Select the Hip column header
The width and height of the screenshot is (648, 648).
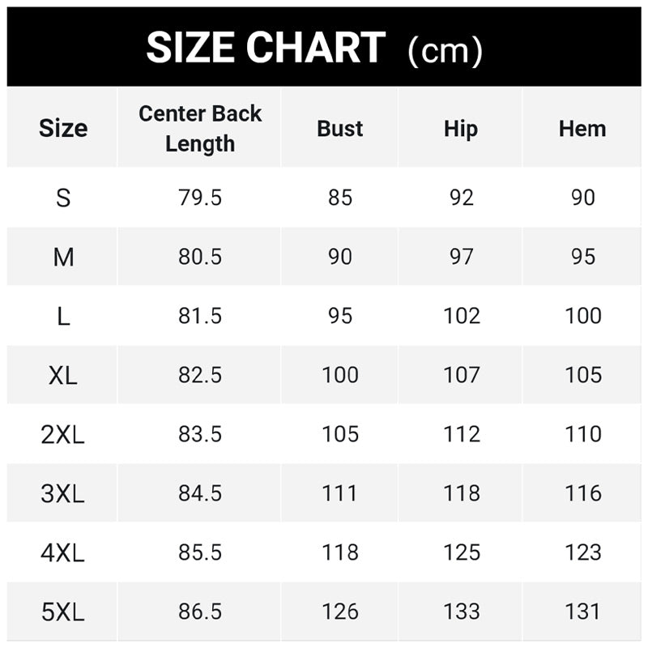(461, 128)
